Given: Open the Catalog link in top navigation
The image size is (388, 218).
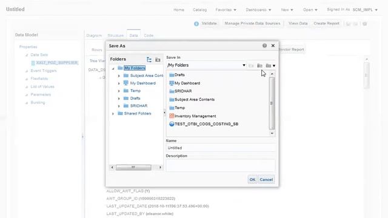Looking at the screenshot, I should pos(199,10).
